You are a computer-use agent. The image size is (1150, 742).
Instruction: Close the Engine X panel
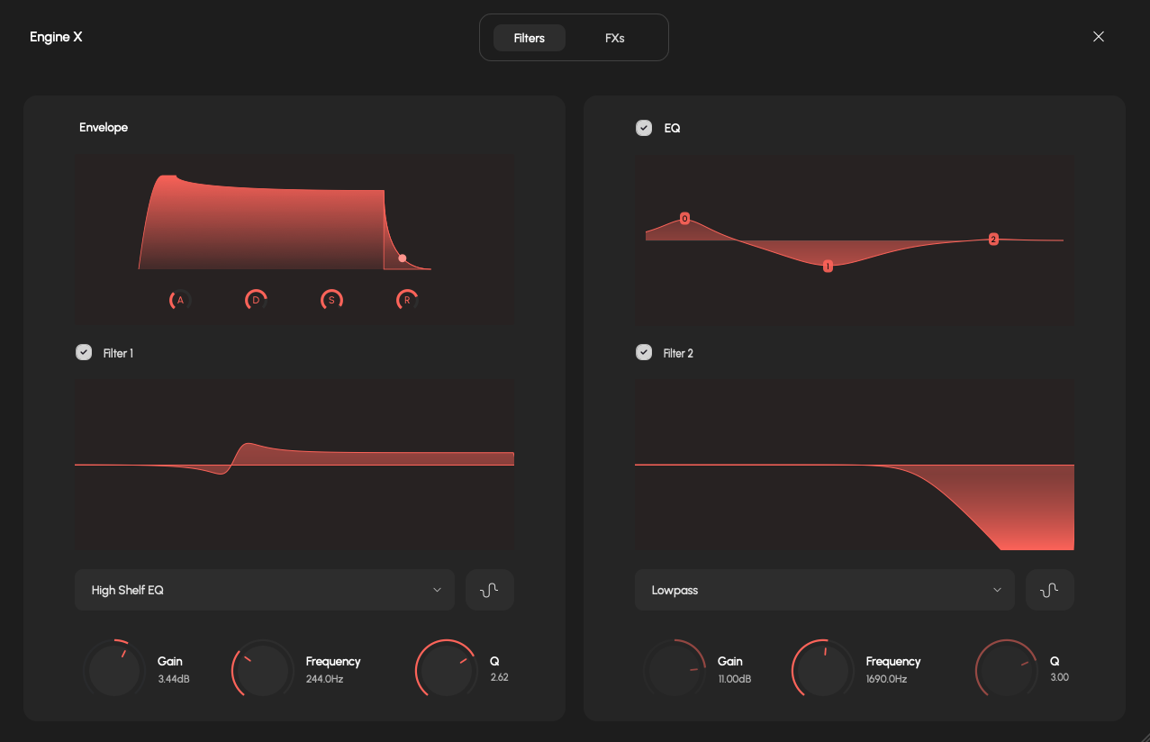click(1098, 37)
